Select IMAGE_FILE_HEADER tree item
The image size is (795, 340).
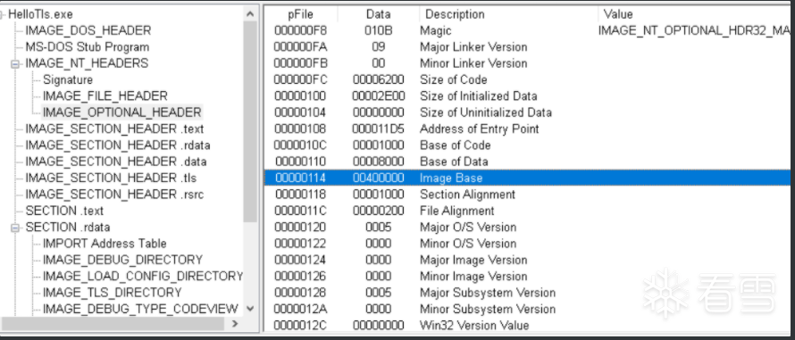[x=105, y=95]
